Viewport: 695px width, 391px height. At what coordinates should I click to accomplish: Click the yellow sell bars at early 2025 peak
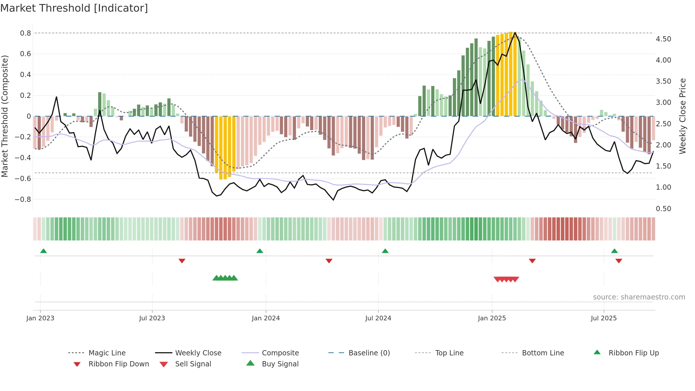click(506, 74)
